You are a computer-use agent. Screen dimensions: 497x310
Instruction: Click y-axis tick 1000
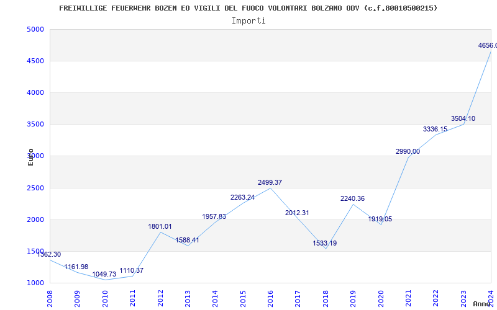tap(35, 283)
